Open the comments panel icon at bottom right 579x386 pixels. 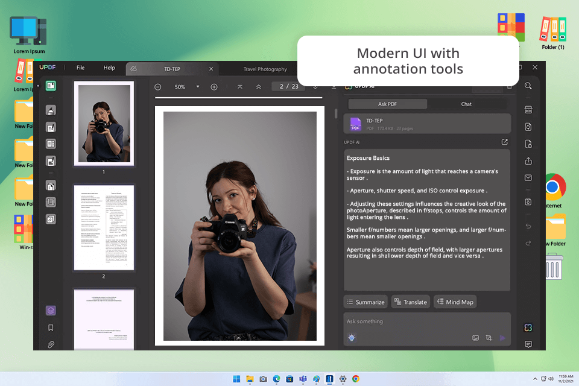point(528,344)
